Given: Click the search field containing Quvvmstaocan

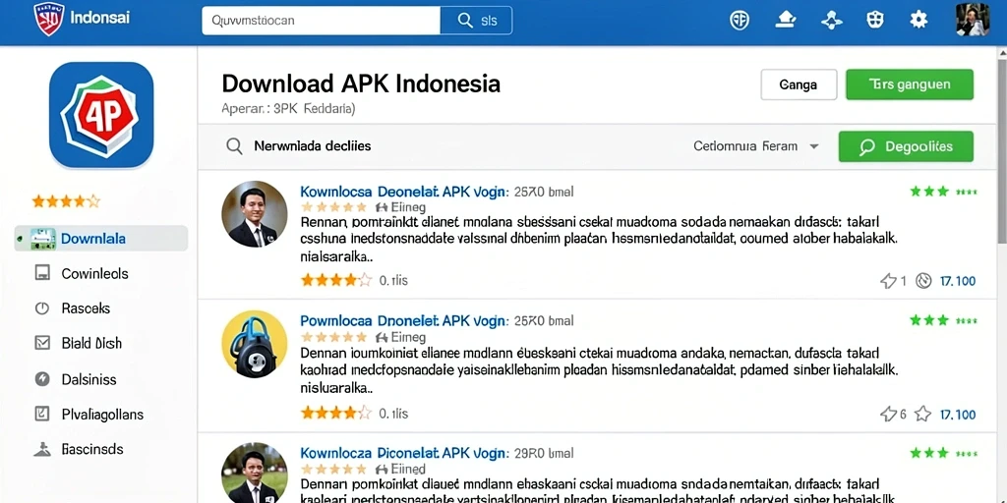Looking at the screenshot, I should point(322,21).
